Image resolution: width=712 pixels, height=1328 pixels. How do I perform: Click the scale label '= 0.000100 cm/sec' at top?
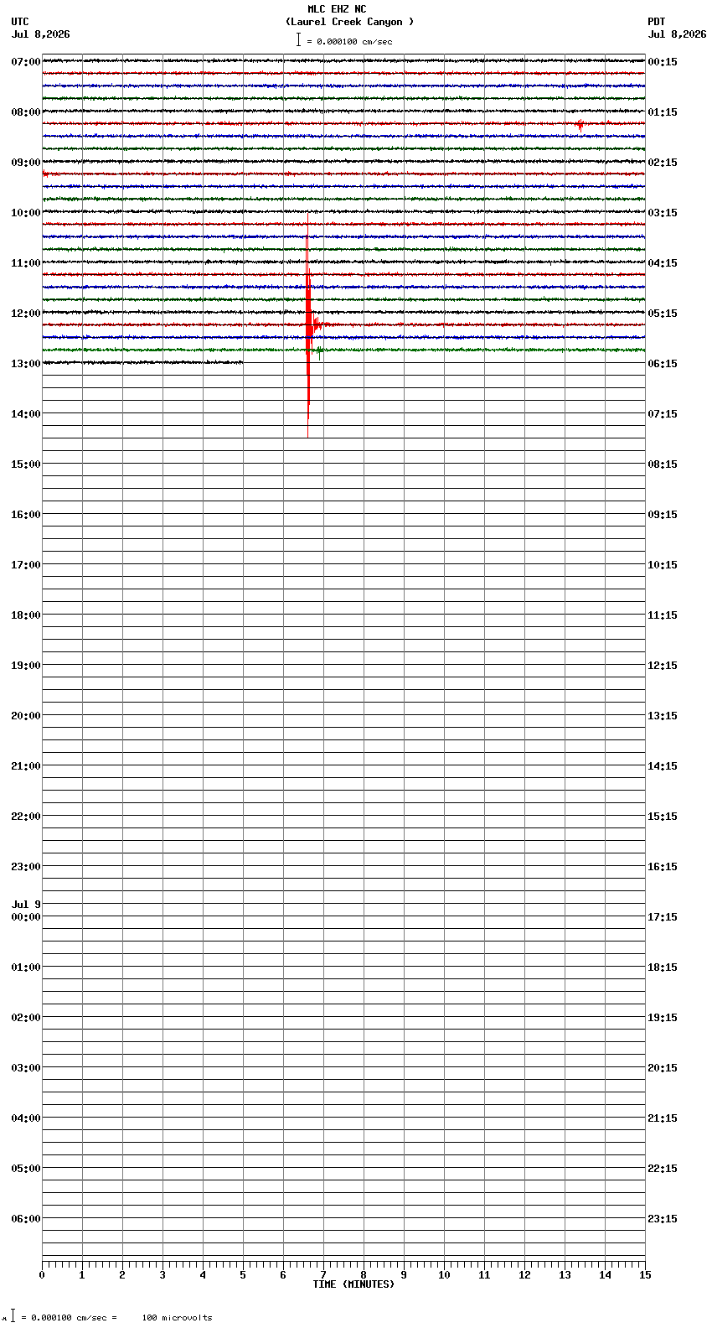(349, 41)
